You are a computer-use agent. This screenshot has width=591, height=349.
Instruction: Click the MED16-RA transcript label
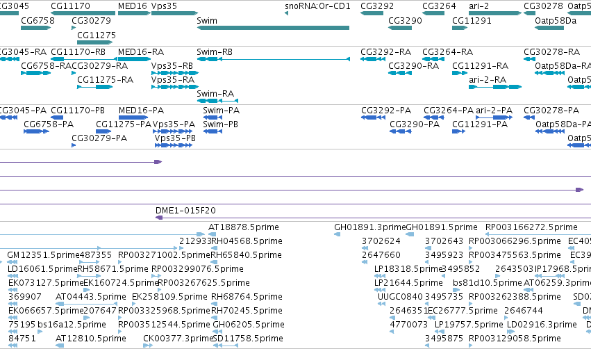[x=141, y=51]
